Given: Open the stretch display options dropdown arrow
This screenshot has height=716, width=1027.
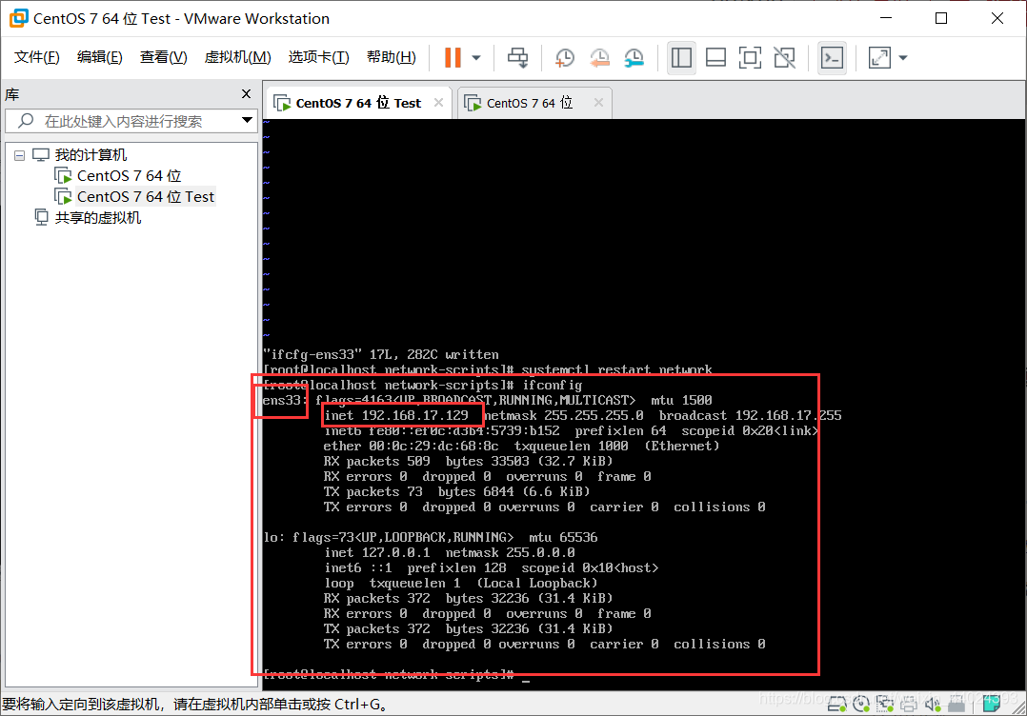Looking at the screenshot, I should click(903, 57).
